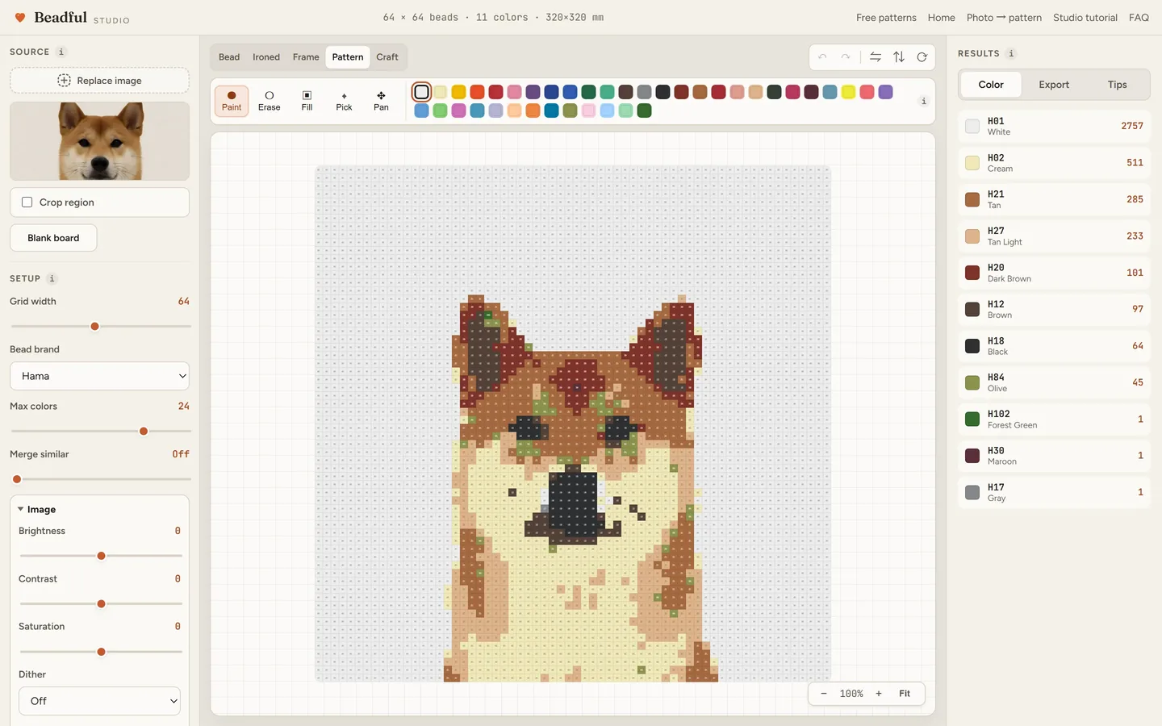The image size is (1162, 726).
Task: Click the Replace image button
Action: click(x=100, y=81)
